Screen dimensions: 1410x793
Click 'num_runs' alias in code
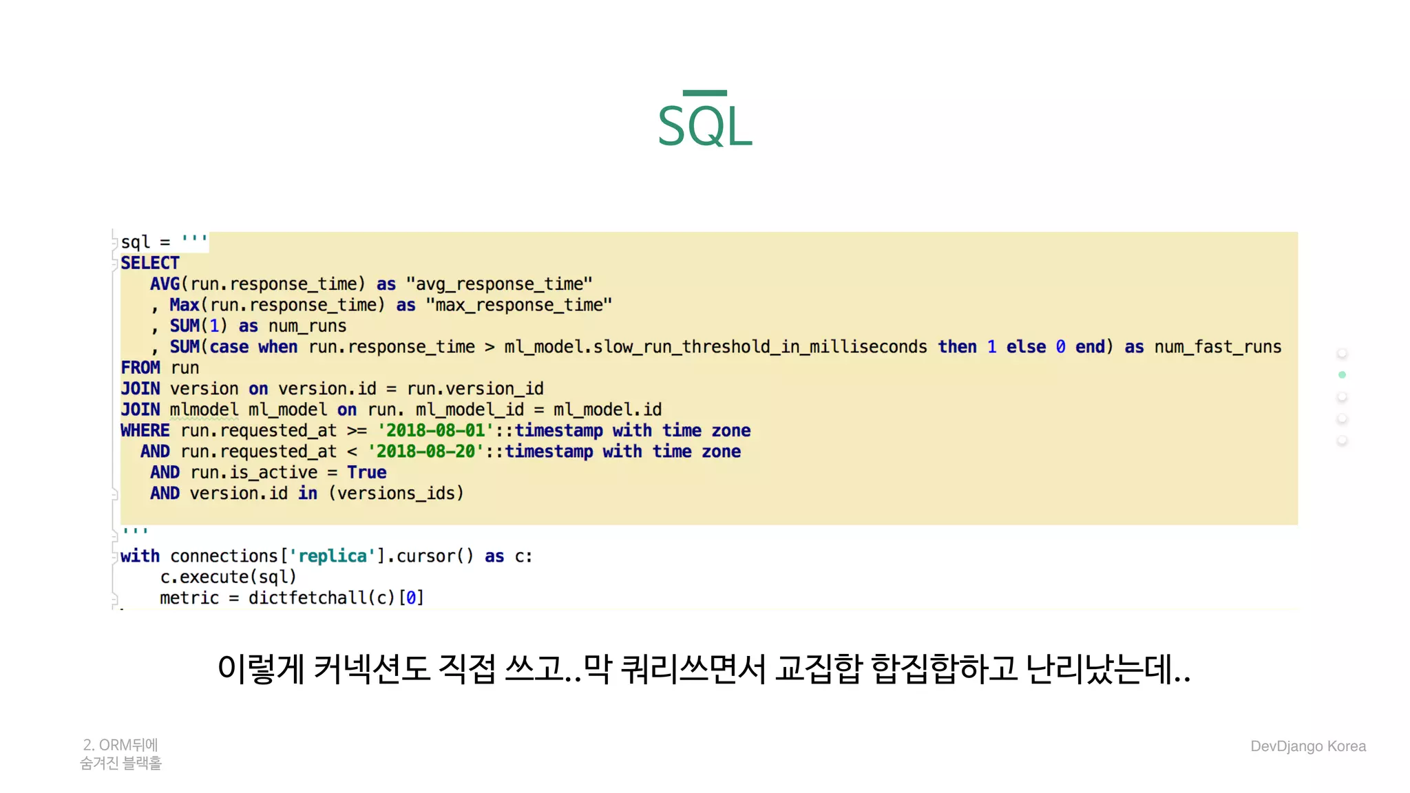pyautogui.click(x=308, y=326)
